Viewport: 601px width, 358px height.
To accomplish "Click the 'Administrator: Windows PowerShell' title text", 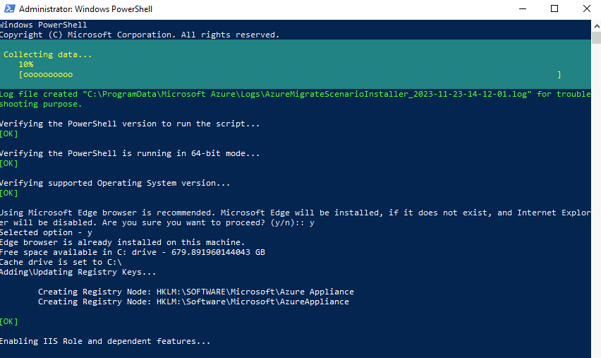I will click(86, 8).
